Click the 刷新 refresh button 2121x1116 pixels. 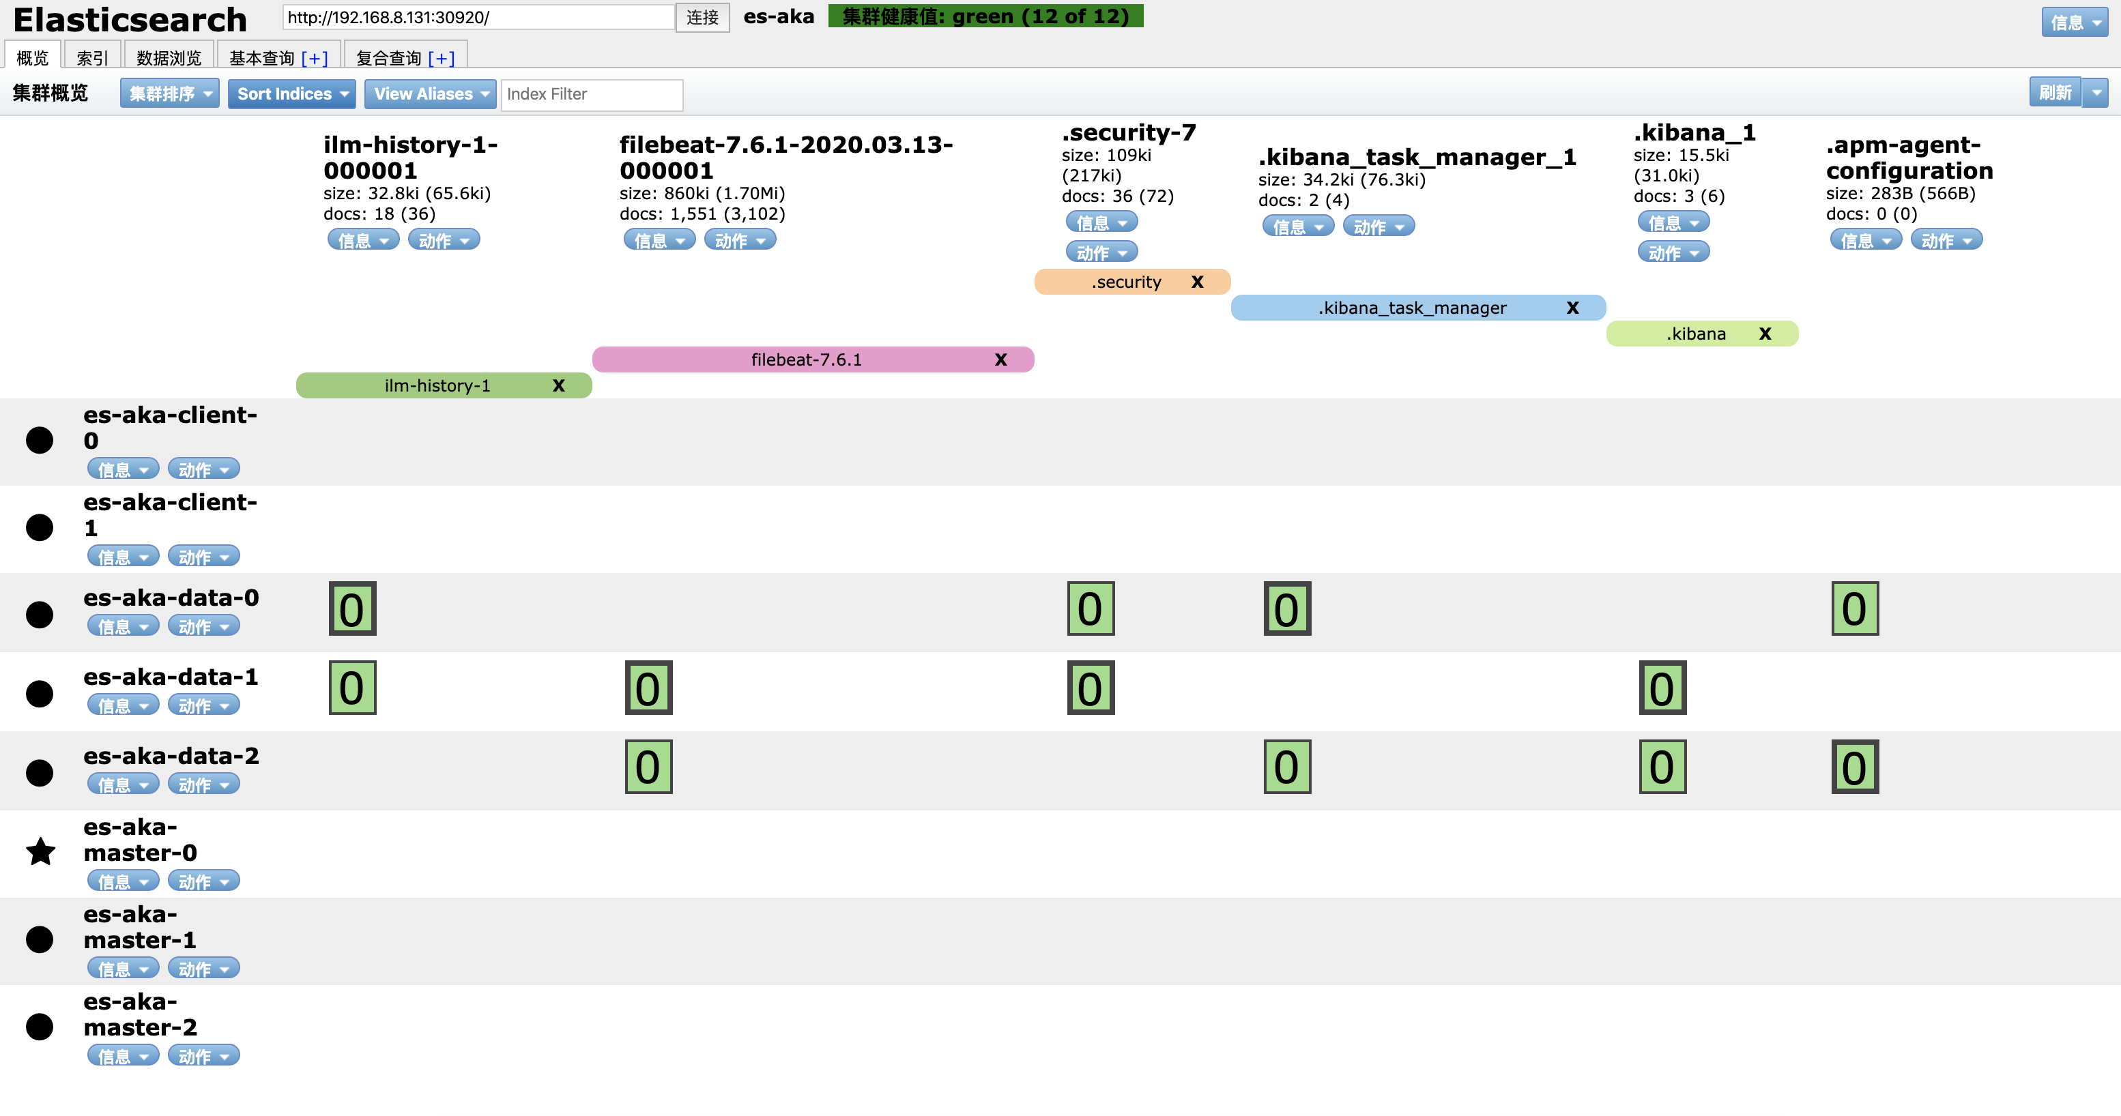coord(2054,93)
